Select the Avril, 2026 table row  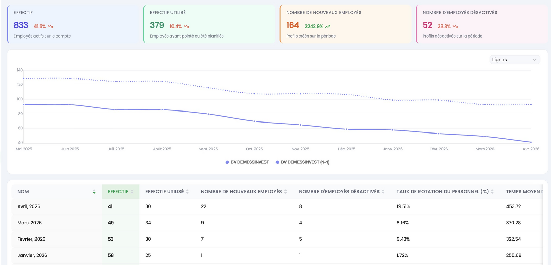coord(277,206)
